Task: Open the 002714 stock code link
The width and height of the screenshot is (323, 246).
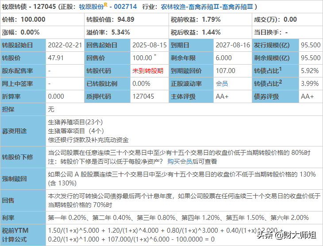Action: point(125,7)
